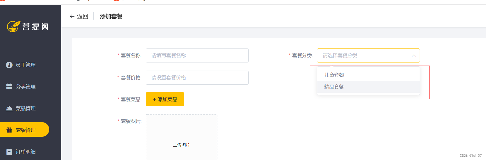The height and width of the screenshot is (160, 486).
Task: Open 分类管理 in the sidebar
Action: (x=26, y=87)
